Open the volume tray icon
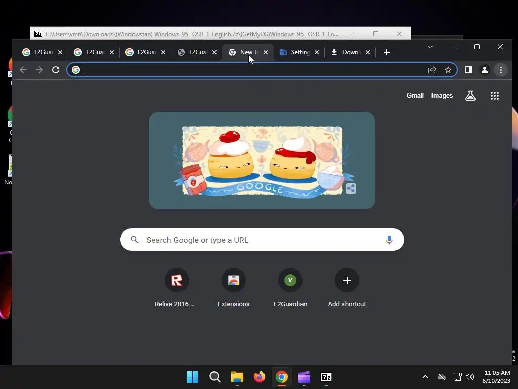Screen dimensions: 518x389 click(x=470, y=377)
